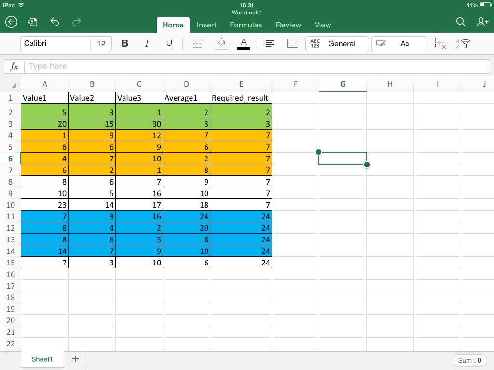Viewport: 494px width, 370px height.
Task: Switch to the Review ribbon tab
Action: 288,25
